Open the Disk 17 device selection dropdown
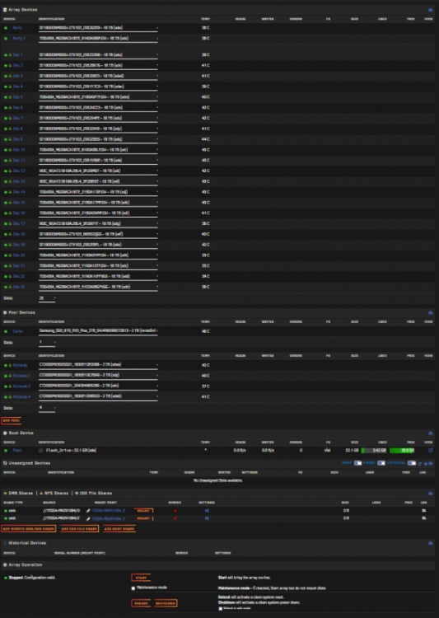 coord(98,224)
